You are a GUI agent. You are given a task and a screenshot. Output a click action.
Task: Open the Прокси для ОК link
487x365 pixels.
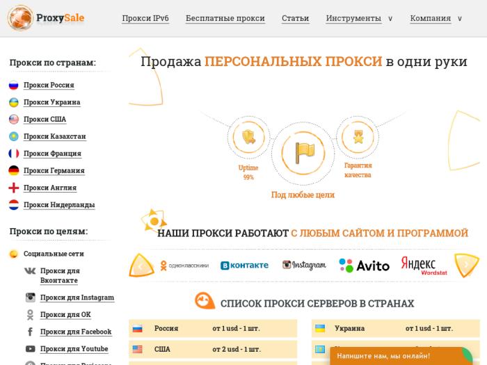(x=65, y=314)
